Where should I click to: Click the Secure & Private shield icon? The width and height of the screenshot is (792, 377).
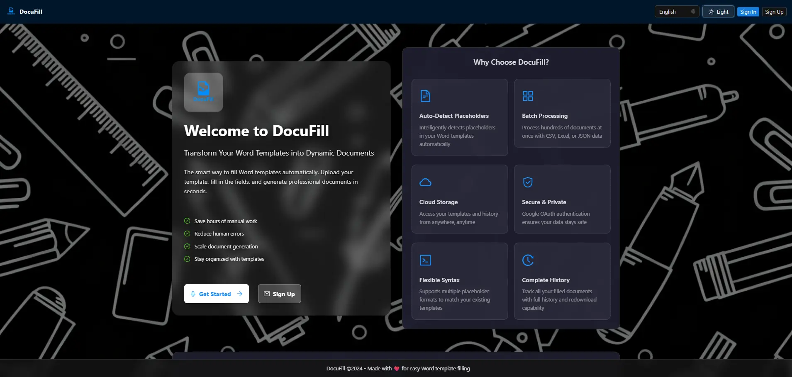pyautogui.click(x=528, y=182)
